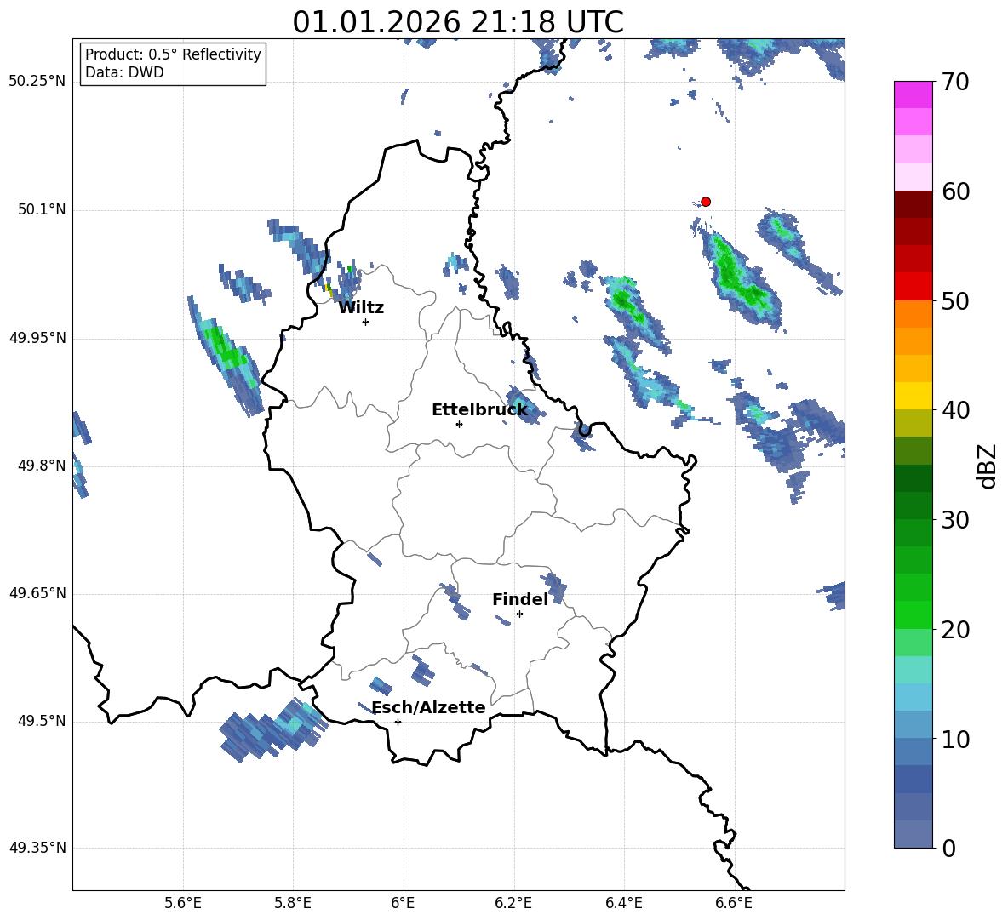This screenshot has width=1008, height=920.
Task: Click the 30 colorbar tick label
Action: pos(954,520)
